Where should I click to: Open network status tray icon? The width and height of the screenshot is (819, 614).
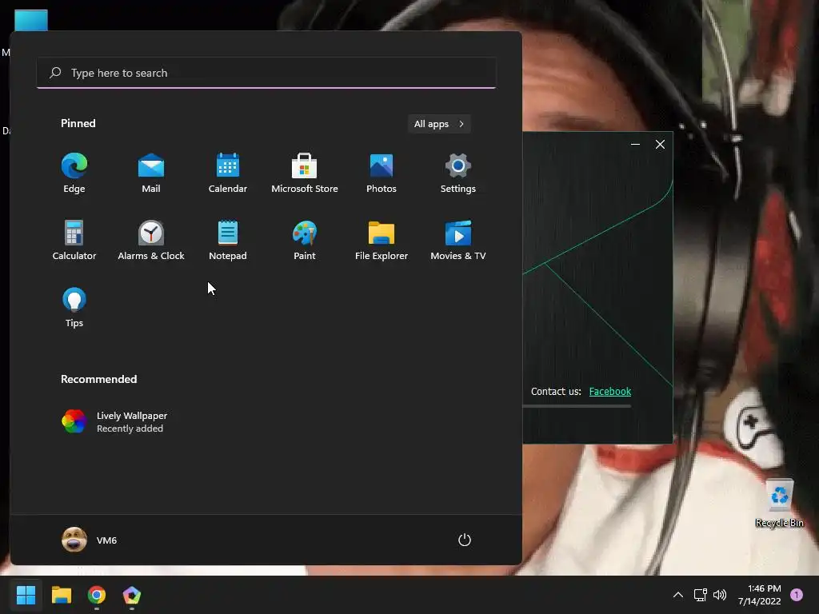coord(701,595)
